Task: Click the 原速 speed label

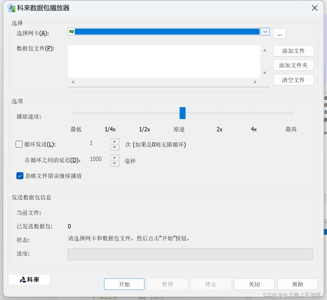Action: point(179,129)
